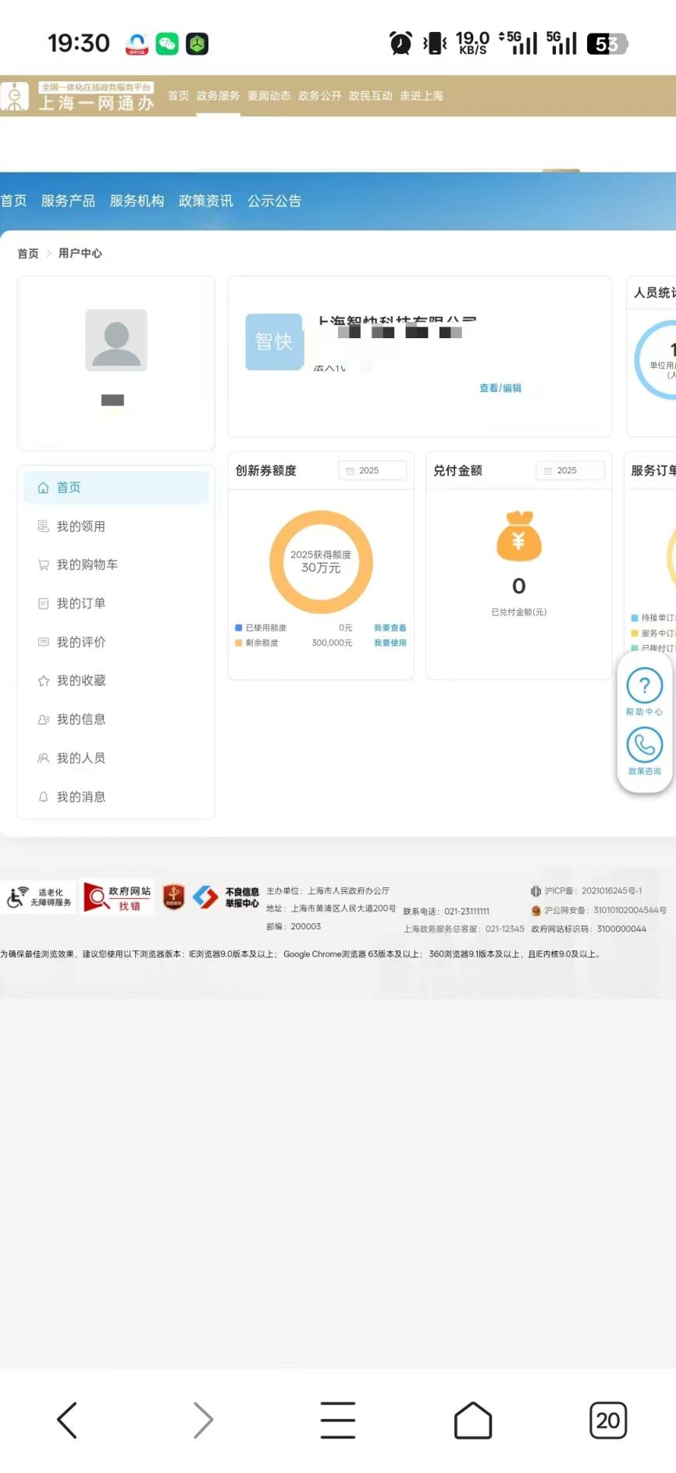Click the orange money bag icon
The width and height of the screenshot is (676, 1473).
pos(518,537)
